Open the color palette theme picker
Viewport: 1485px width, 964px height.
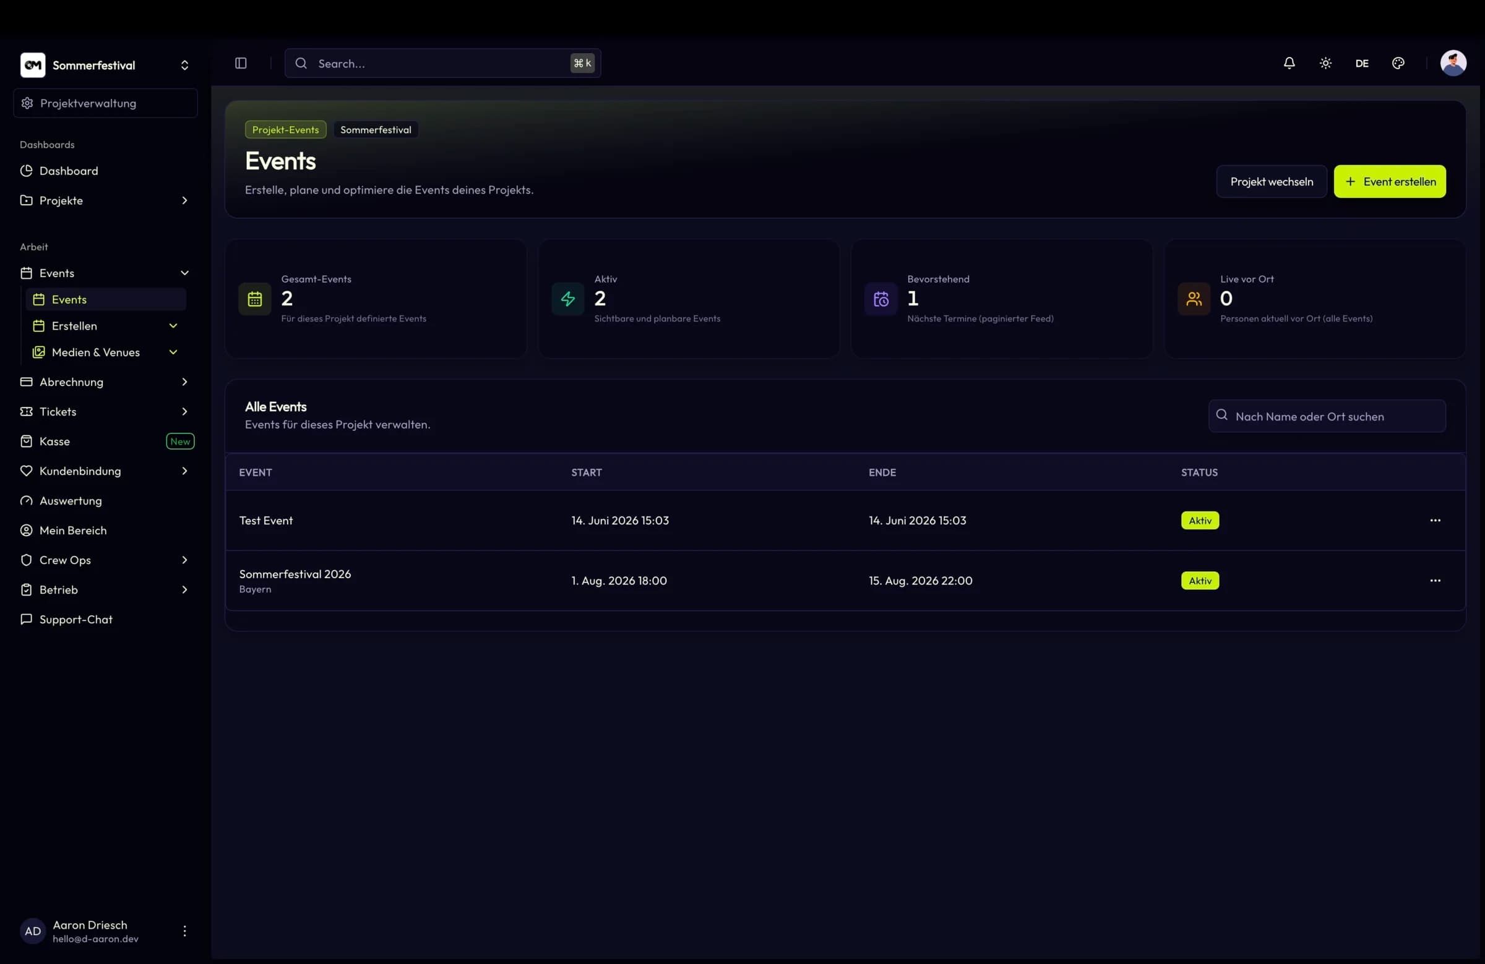click(1398, 63)
